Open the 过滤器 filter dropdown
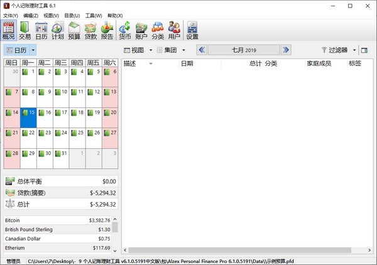377x265 pixels. (339, 50)
